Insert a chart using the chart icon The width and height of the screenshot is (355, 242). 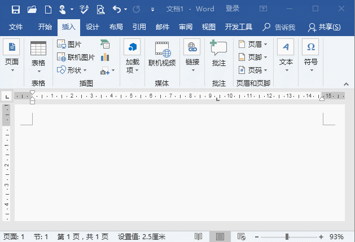105,57
